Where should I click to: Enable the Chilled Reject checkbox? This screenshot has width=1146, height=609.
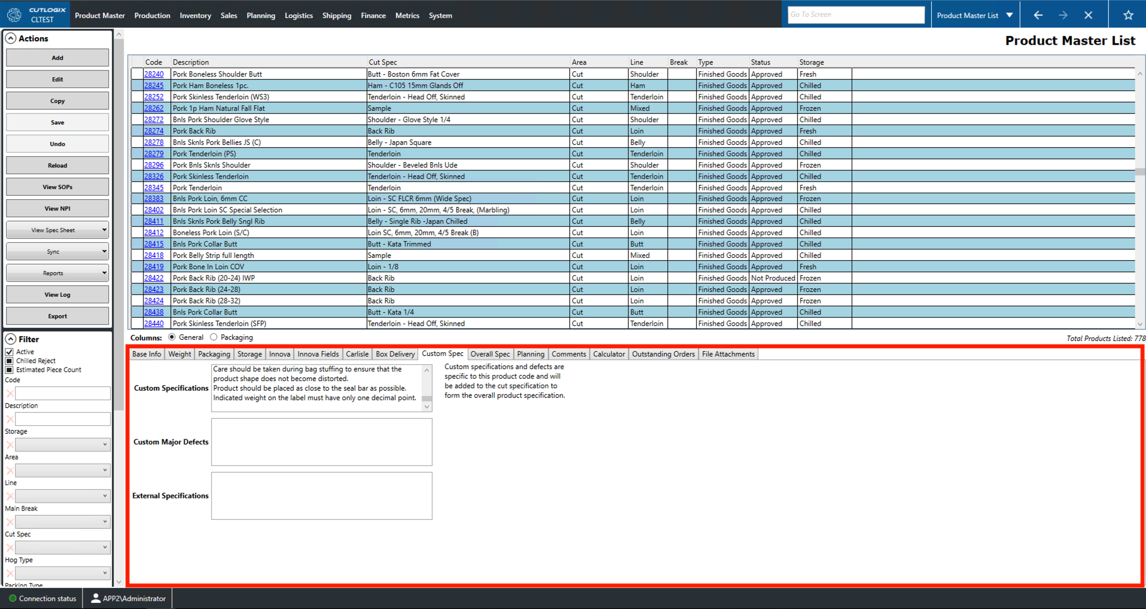point(9,360)
